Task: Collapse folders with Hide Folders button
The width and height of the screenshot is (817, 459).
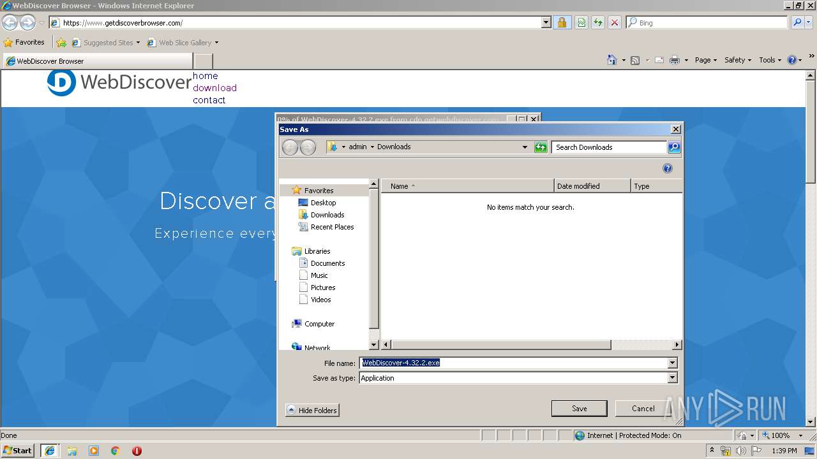Action: (x=312, y=411)
